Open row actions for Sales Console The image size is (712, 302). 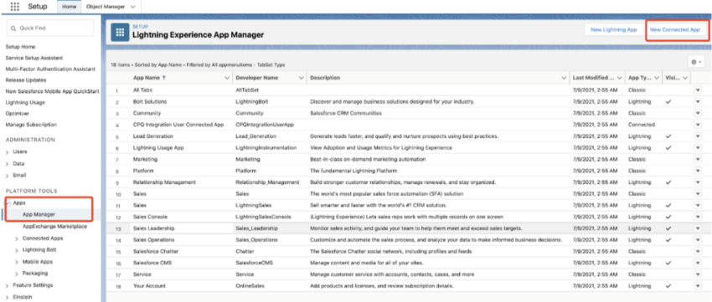click(x=698, y=217)
